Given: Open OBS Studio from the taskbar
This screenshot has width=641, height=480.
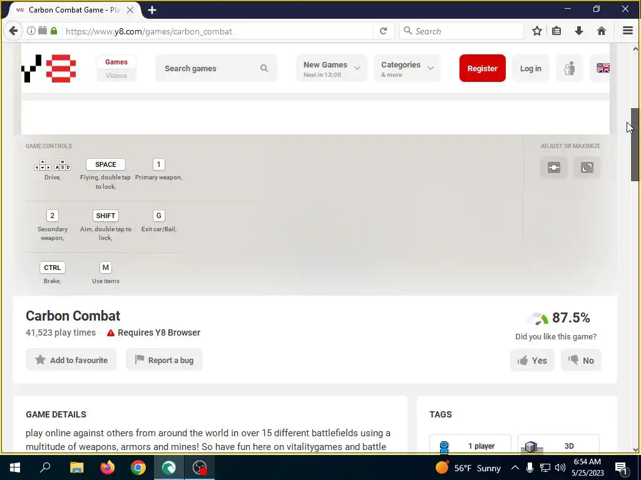Looking at the screenshot, I should [200, 467].
